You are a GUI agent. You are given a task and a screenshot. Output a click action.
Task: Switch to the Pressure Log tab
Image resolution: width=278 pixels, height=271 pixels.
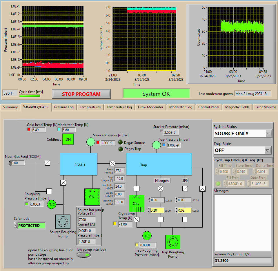(64, 107)
